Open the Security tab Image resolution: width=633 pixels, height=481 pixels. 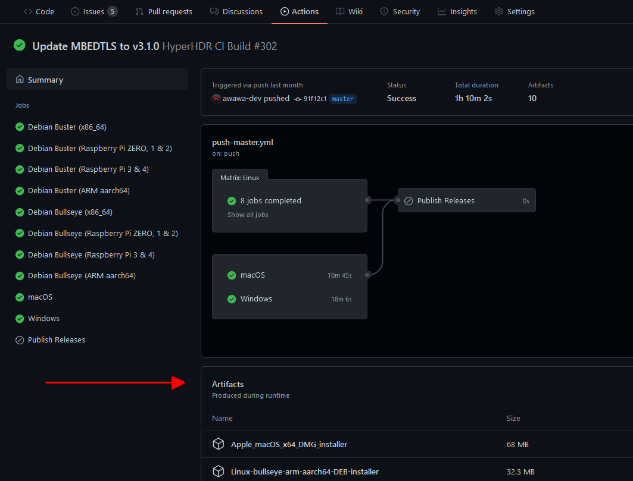[400, 12]
